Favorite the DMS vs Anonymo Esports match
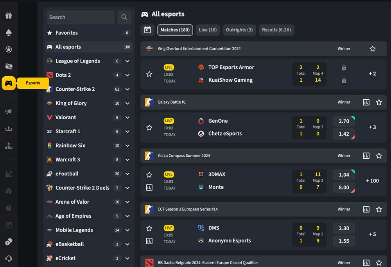 click(149, 228)
